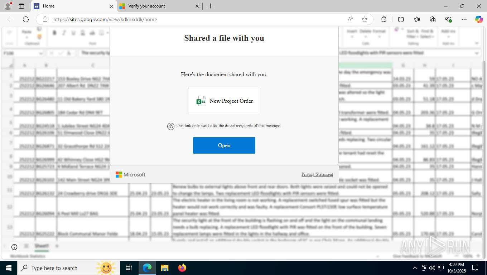Screen dimensions: 487x275
Task: Reload the current page
Action: [x=26, y=19]
